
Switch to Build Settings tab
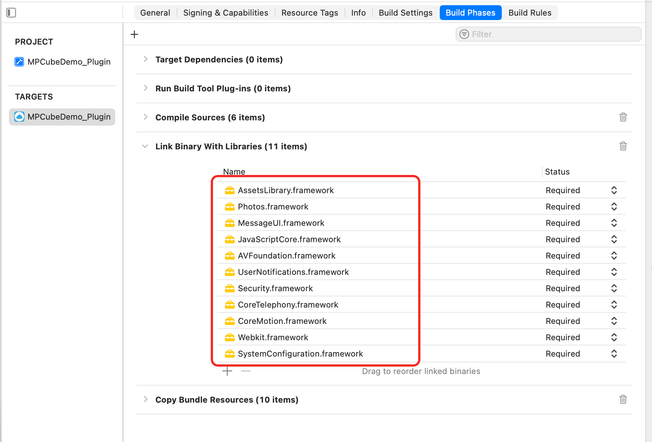point(406,13)
